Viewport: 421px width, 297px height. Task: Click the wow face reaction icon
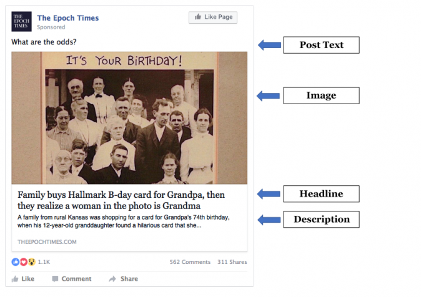(31, 262)
